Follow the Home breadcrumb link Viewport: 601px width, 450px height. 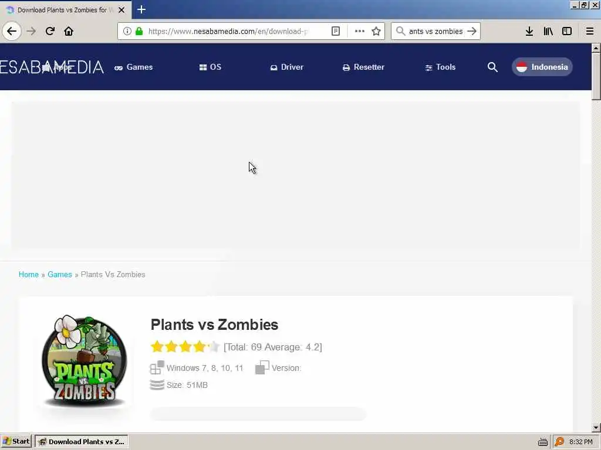point(29,274)
